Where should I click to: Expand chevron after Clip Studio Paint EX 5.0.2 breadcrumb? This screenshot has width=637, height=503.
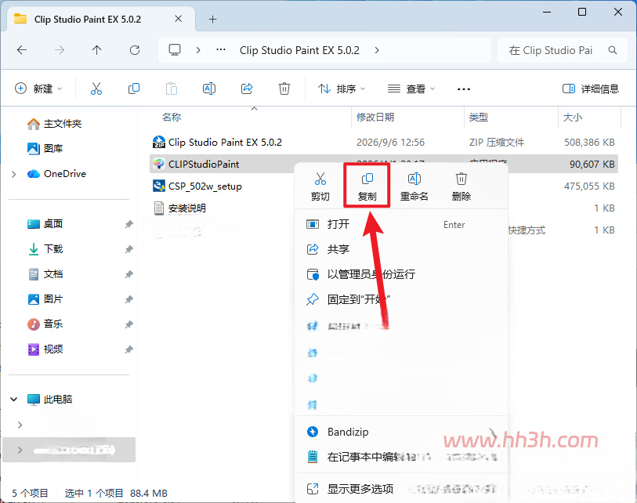[x=377, y=50]
